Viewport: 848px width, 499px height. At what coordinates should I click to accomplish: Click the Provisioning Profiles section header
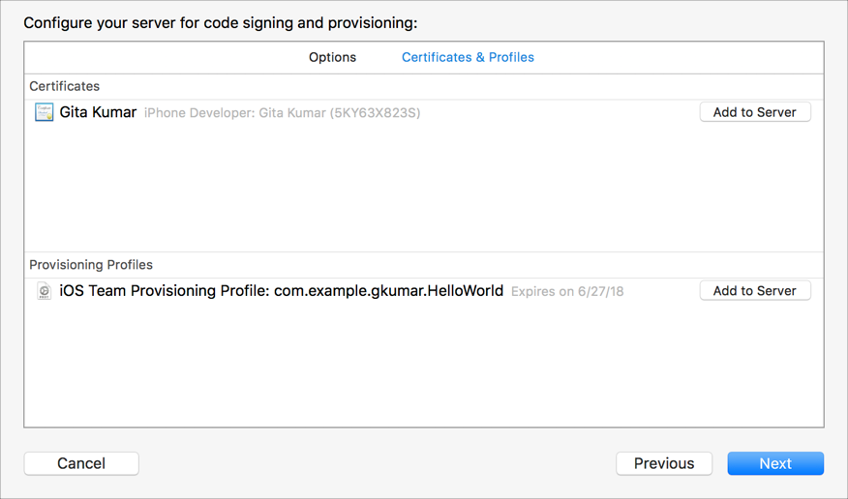(91, 264)
